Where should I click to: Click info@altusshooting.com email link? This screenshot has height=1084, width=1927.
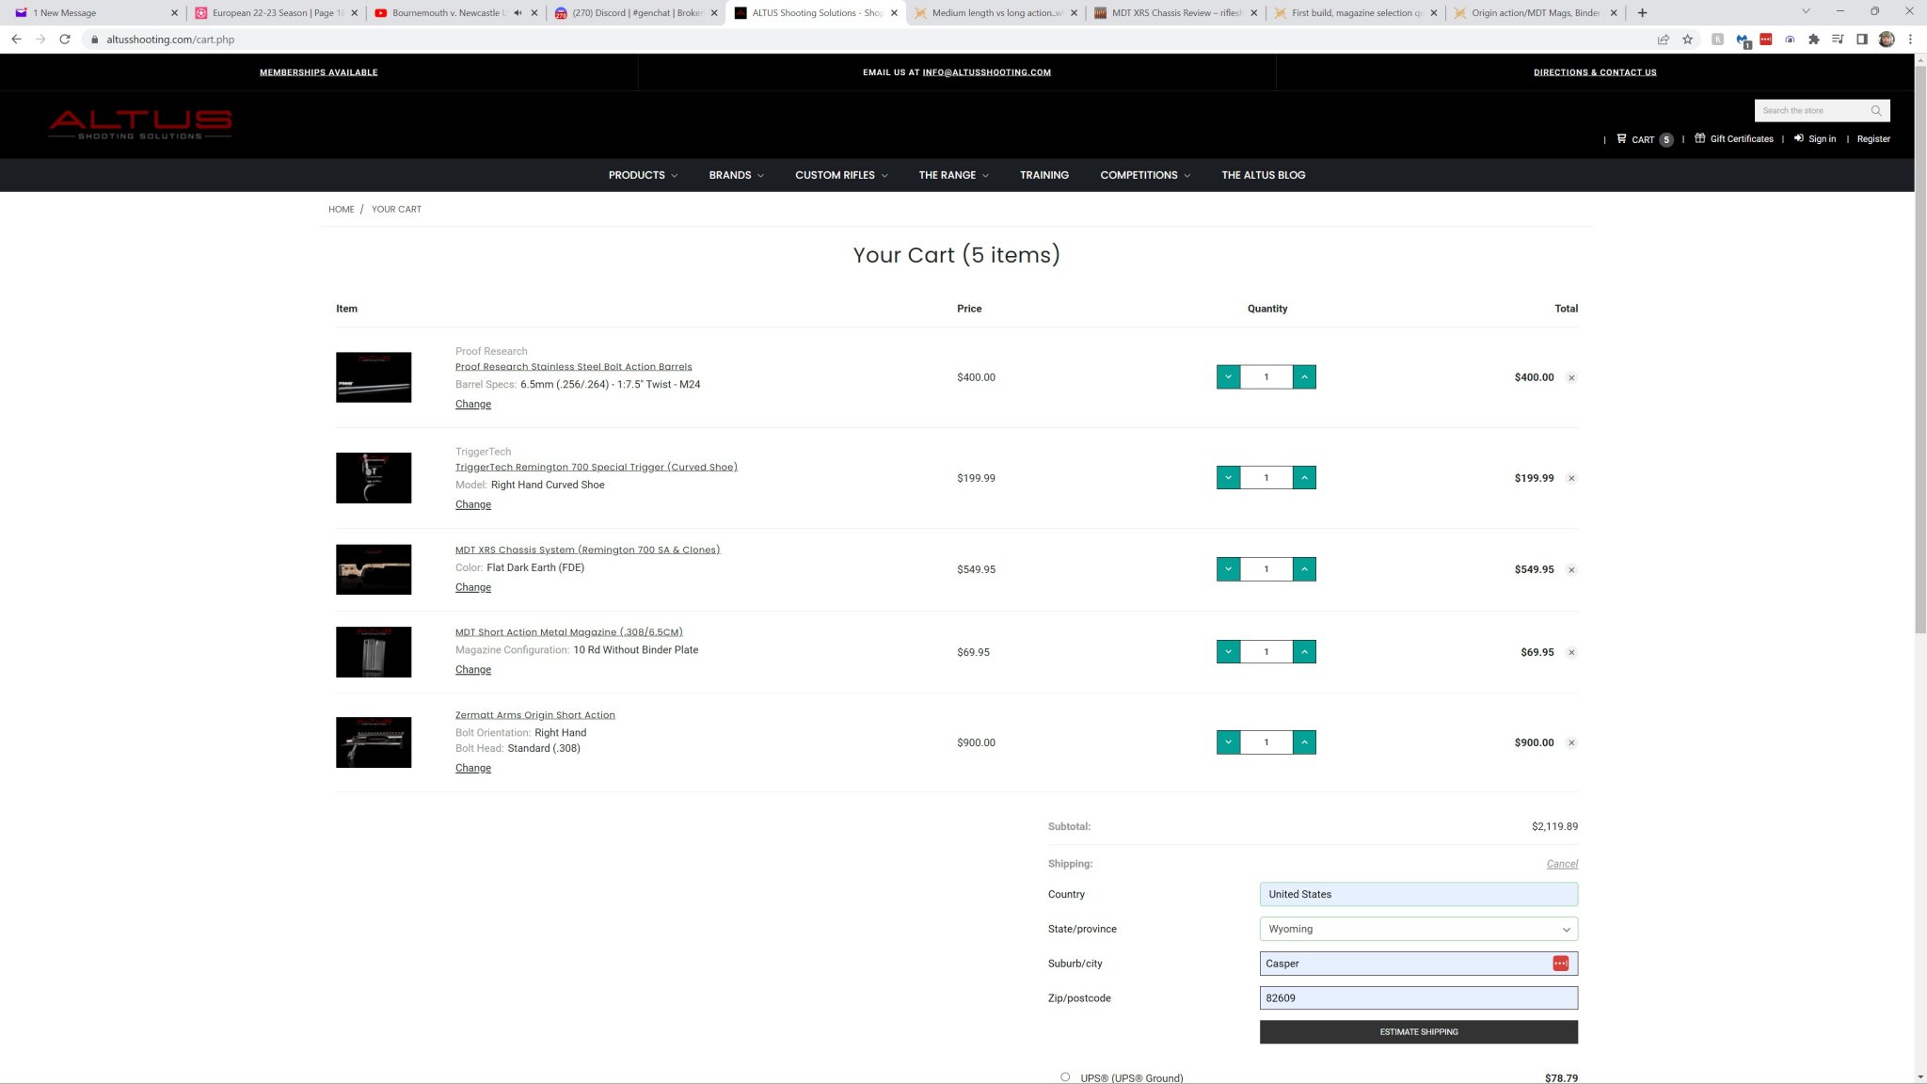click(986, 72)
